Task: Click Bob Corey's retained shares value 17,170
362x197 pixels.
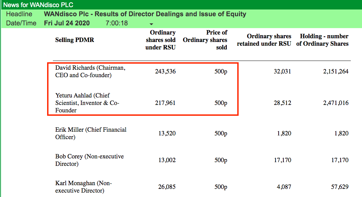Action: tap(283, 160)
